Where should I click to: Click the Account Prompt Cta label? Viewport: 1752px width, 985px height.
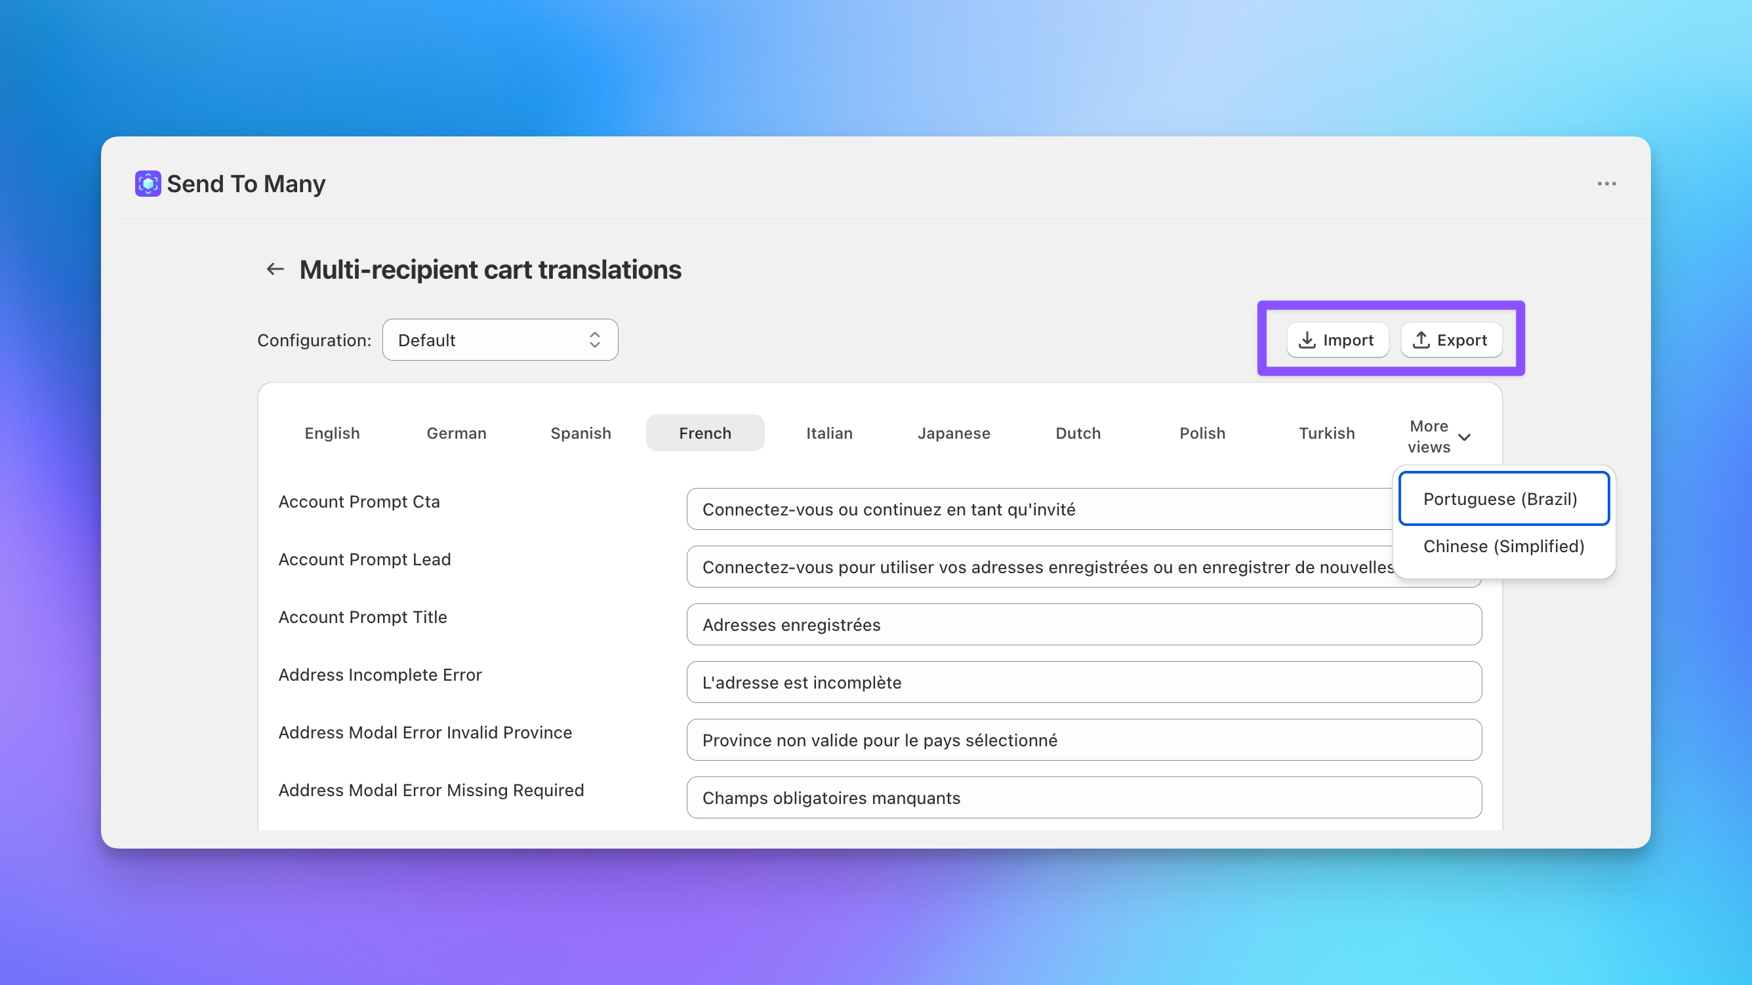click(359, 502)
